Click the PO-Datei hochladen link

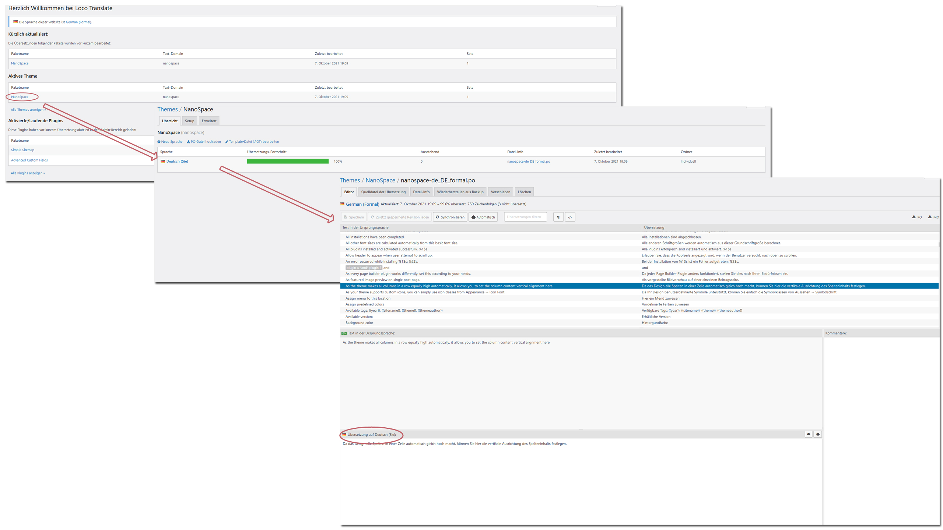pos(204,142)
